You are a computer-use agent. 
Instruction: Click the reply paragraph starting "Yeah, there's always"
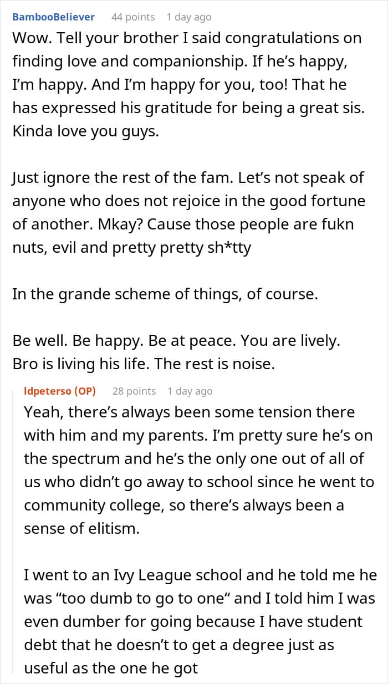click(200, 470)
